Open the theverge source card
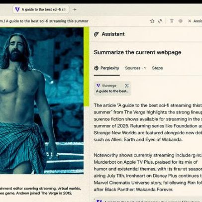The image size is (202, 202). 112,88
